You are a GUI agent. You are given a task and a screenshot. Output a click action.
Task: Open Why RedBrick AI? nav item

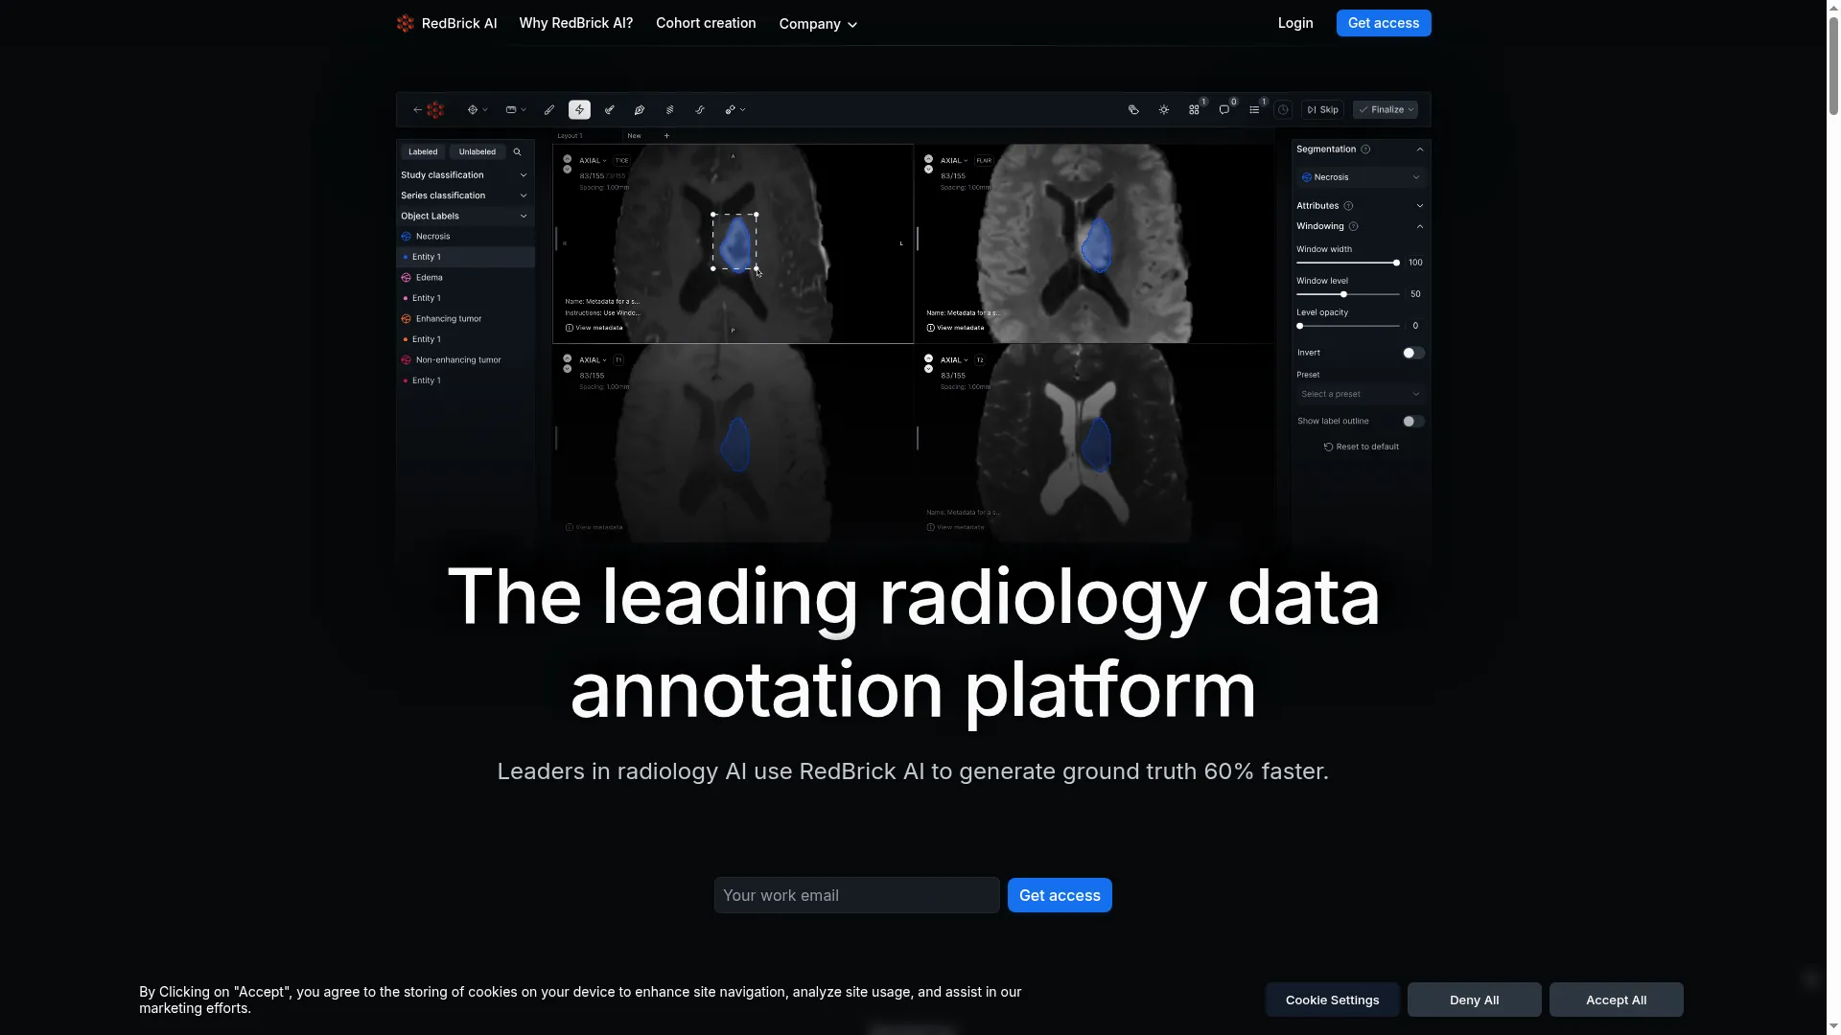point(576,23)
